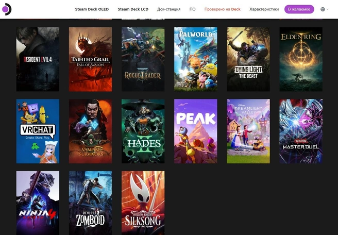
Task: Open the ПО menu item
Action: [193, 9]
